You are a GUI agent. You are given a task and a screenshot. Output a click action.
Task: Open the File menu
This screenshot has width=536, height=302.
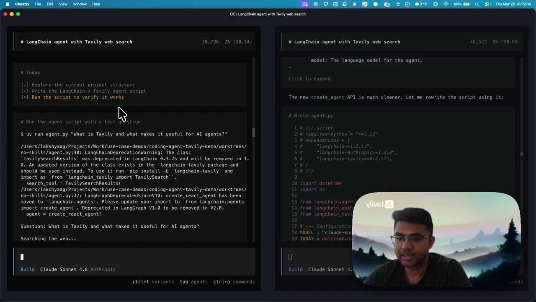(38, 4)
